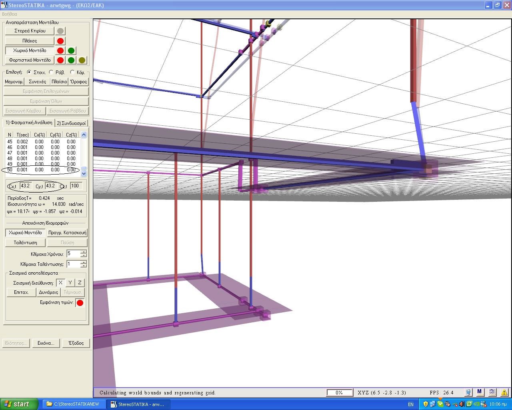
Task: Click the gray dot beside Στερεά Κτιρίου
Action: click(x=60, y=31)
